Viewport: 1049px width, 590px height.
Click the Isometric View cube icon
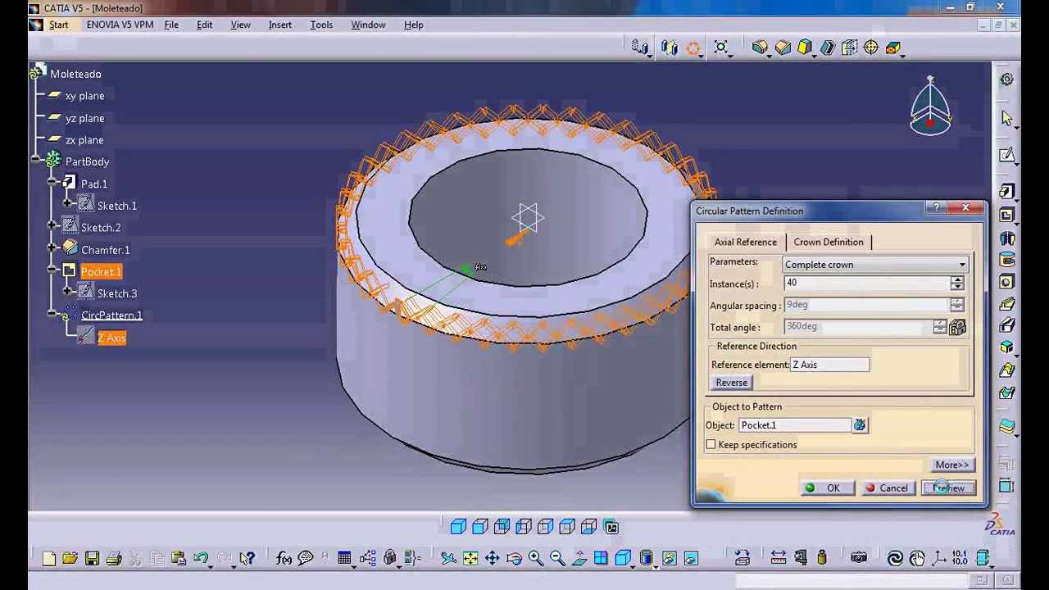coord(623,559)
